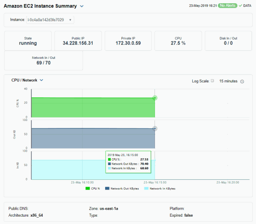Click the No Alerts status badge
The image size is (256, 224).
coord(227,6)
